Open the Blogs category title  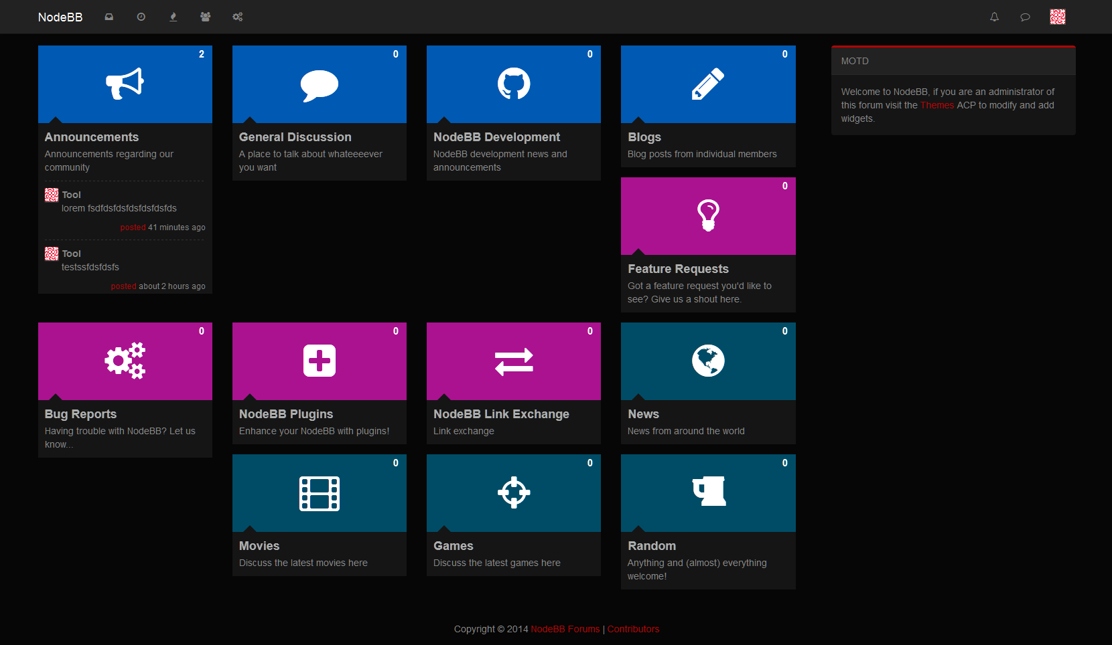tap(644, 137)
